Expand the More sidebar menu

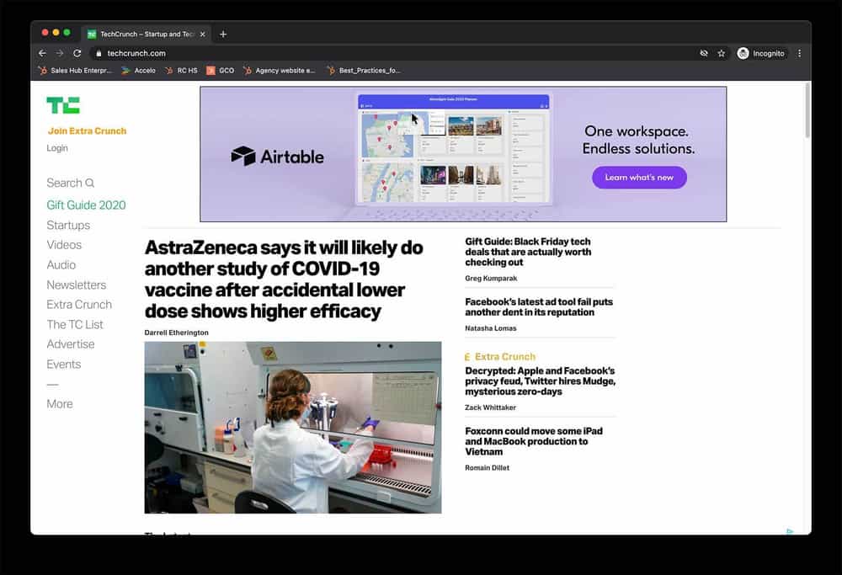pos(60,404)
